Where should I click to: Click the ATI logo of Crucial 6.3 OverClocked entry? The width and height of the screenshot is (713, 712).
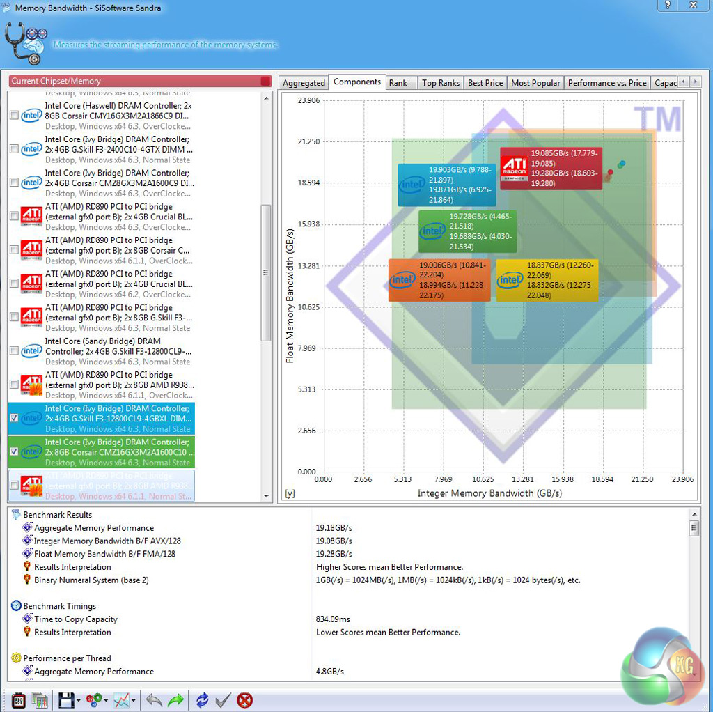coord(32,217)
